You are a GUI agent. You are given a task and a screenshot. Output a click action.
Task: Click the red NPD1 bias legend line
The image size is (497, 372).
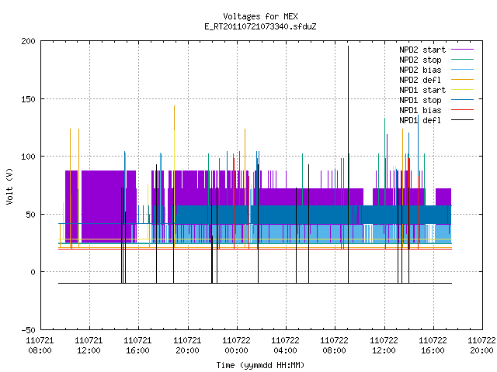click(x=463, y=110)
